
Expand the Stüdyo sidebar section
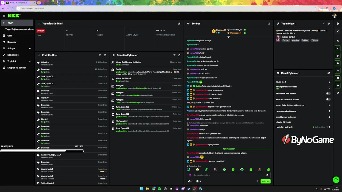[x=30, y=49]
